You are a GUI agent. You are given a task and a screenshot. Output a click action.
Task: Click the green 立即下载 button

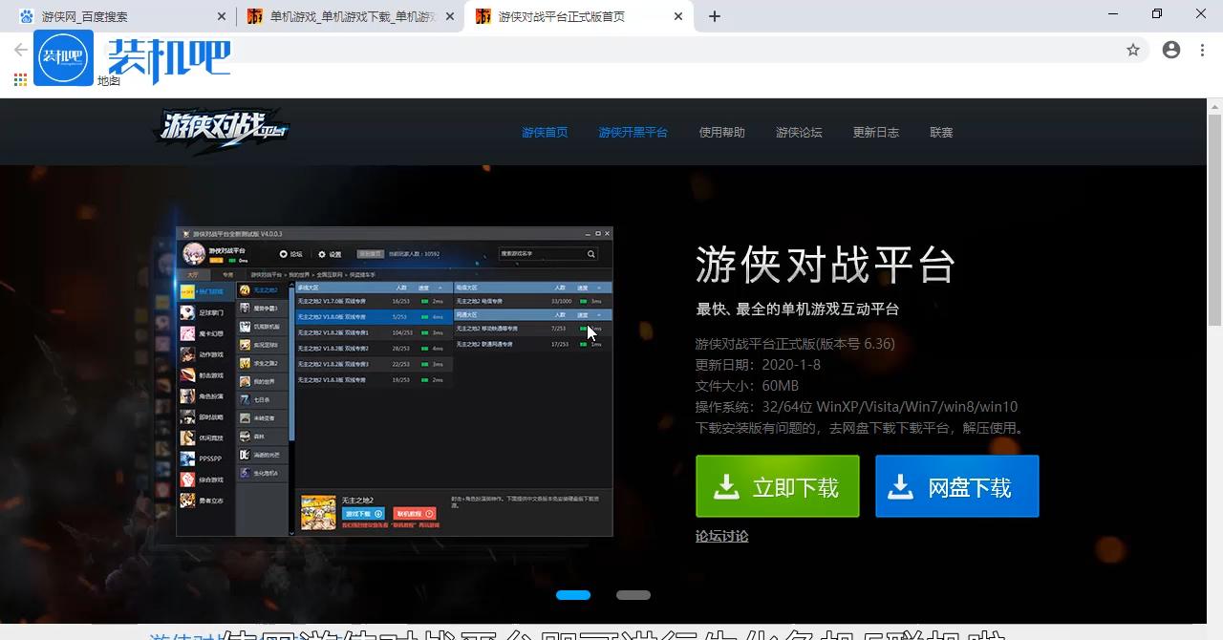778,487
